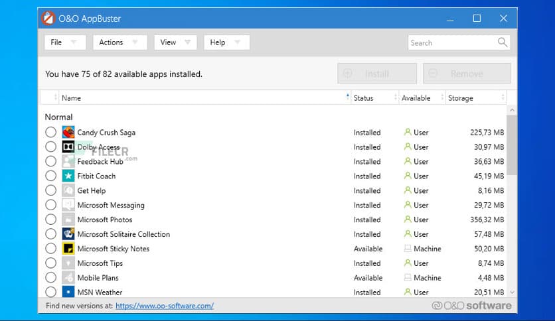Select the Candy Crush Saga radio button
This screenshot has width=555, height=321.
point(50,132)
